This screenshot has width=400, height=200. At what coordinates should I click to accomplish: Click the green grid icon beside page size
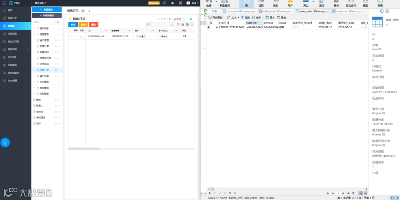coord(191,19)
